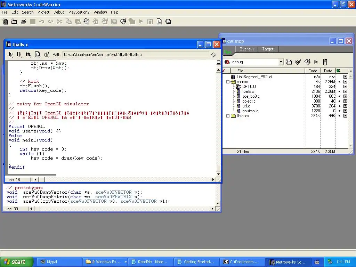Sort project list by Data column header
The height and width of the screenshot is (267, 356).
[x=328, y=71]
